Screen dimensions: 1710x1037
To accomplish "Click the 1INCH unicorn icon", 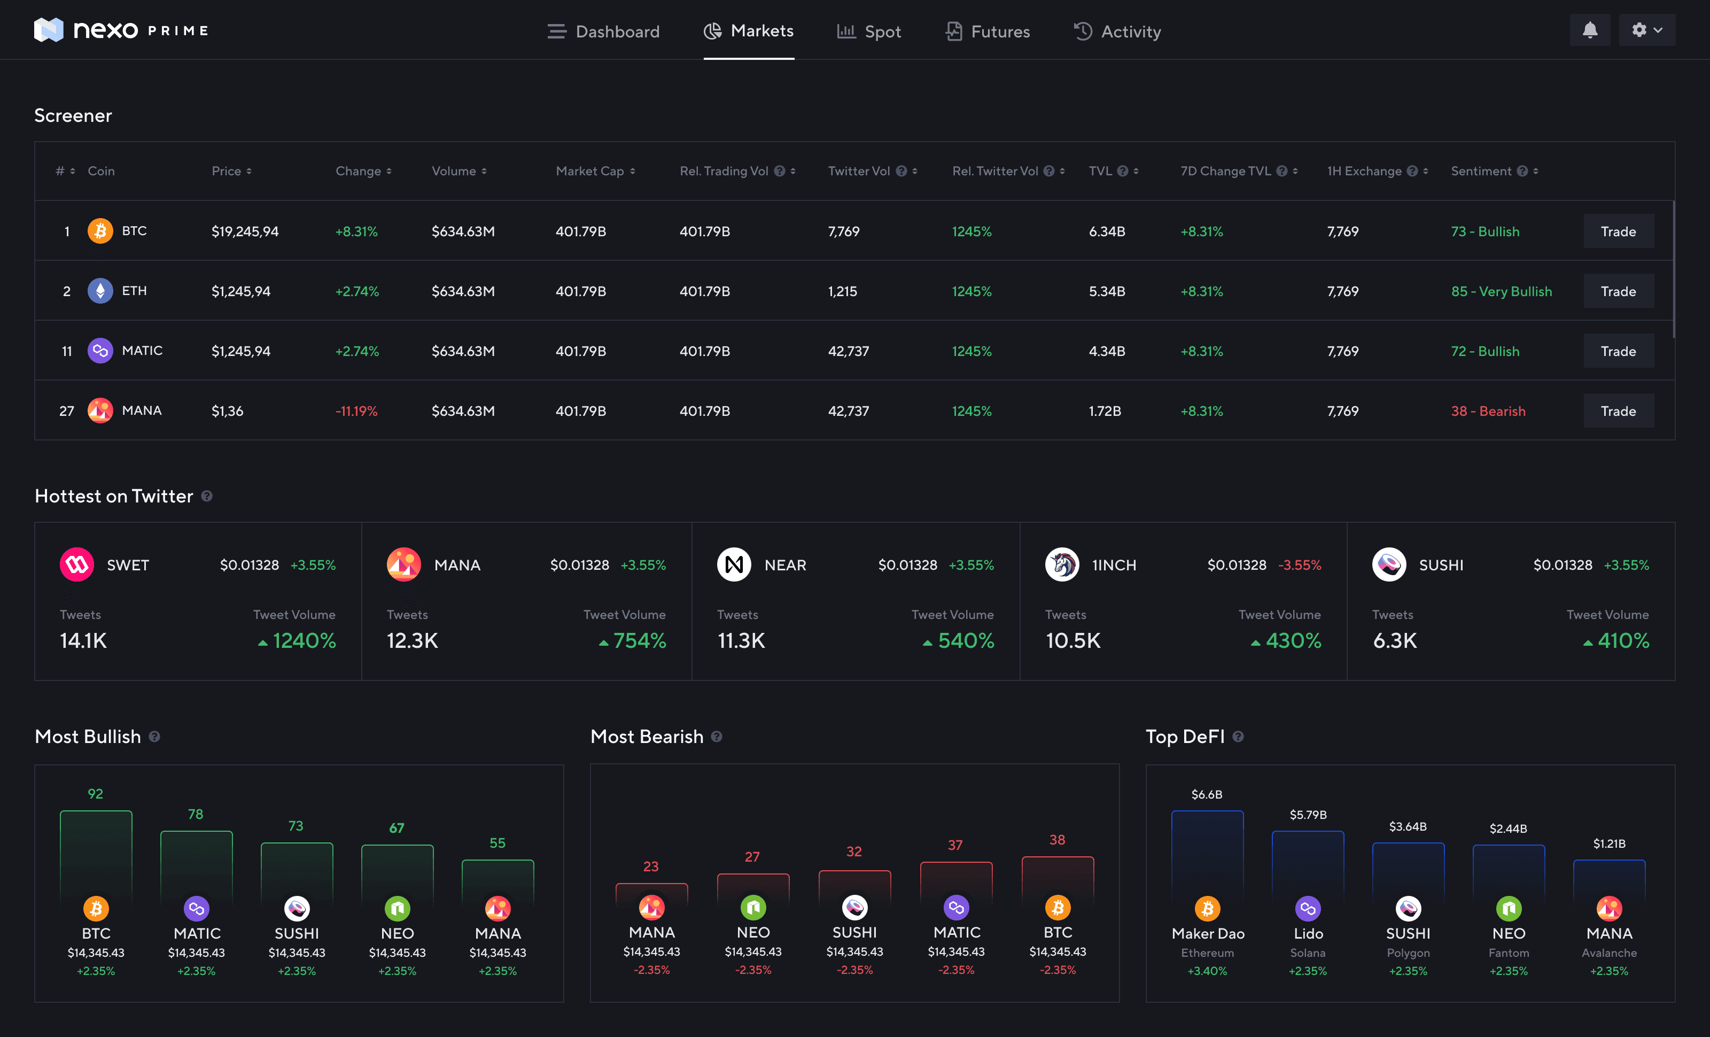I will pos(1061,564).
